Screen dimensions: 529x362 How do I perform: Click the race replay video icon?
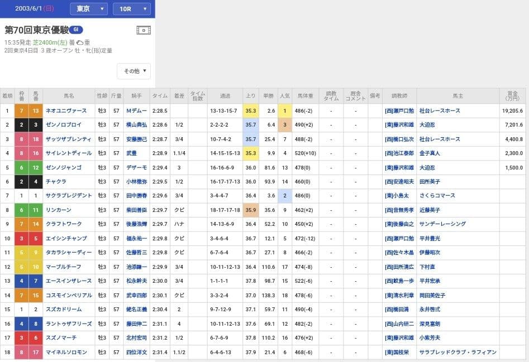click(144, 30)
